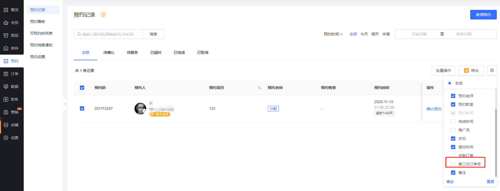Uncheck the 提交时间 column checkbox
This screenshot has width=500, height=191.
click(453, 147)
